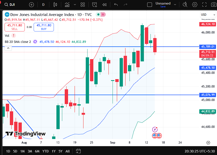Expand the indicator templates dropdown arrow
Viewport: 217px width, 155px height.
[x=75, y=5]
